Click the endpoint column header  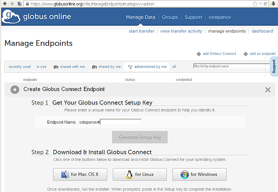click(x=30, y=80)
